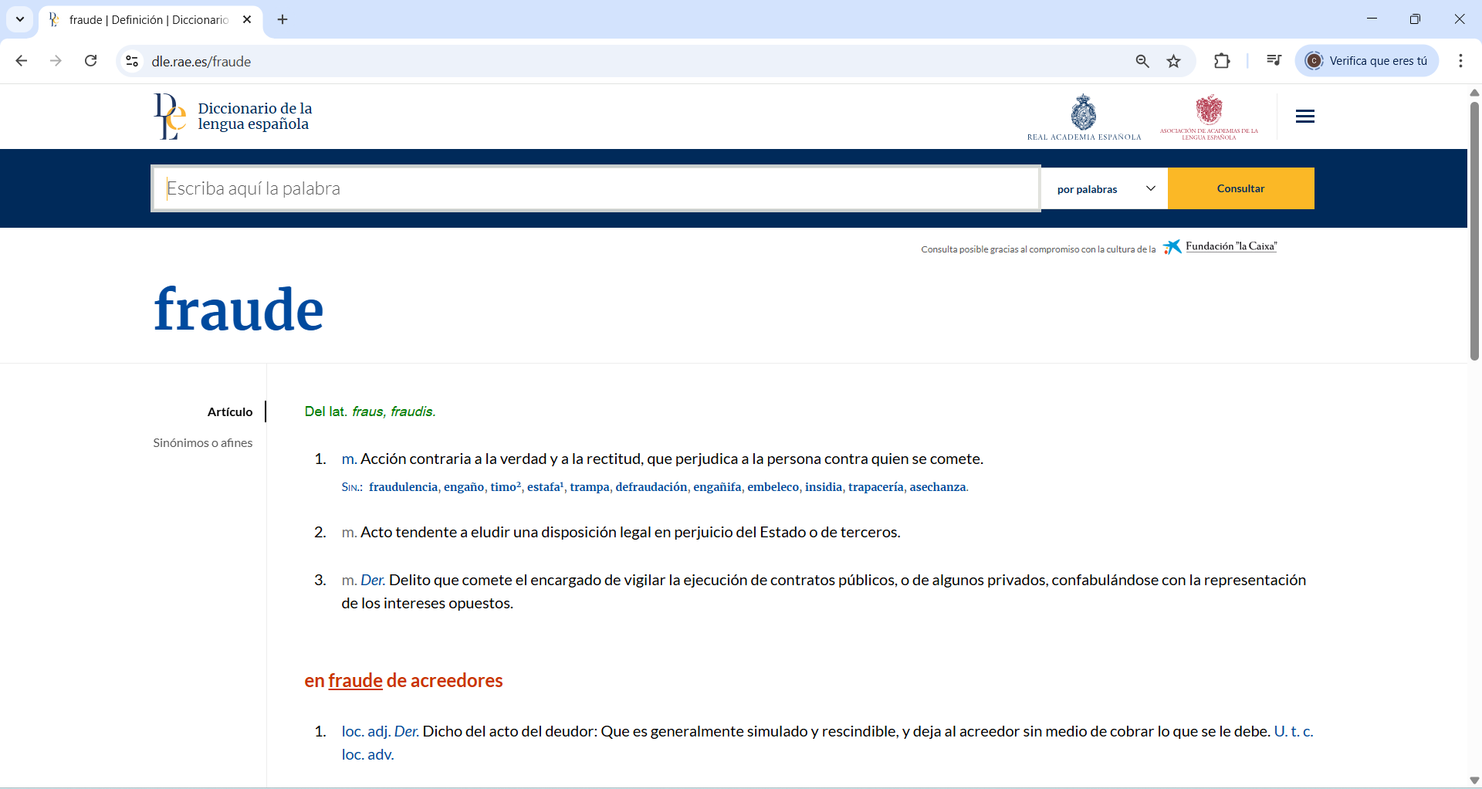Click the Asociación de Academias logo
The width and height of the screenshot is (1482, 789).
coord(1209,117)
